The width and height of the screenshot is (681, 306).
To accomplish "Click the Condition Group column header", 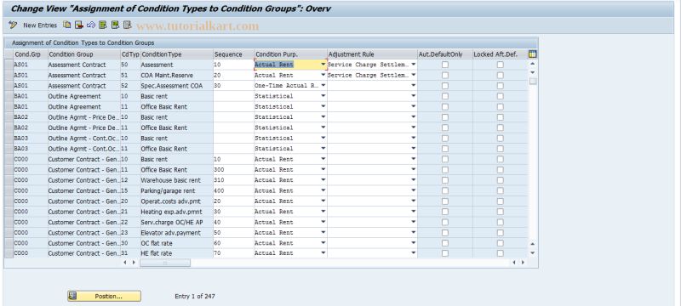I will (x=83, y=54).
